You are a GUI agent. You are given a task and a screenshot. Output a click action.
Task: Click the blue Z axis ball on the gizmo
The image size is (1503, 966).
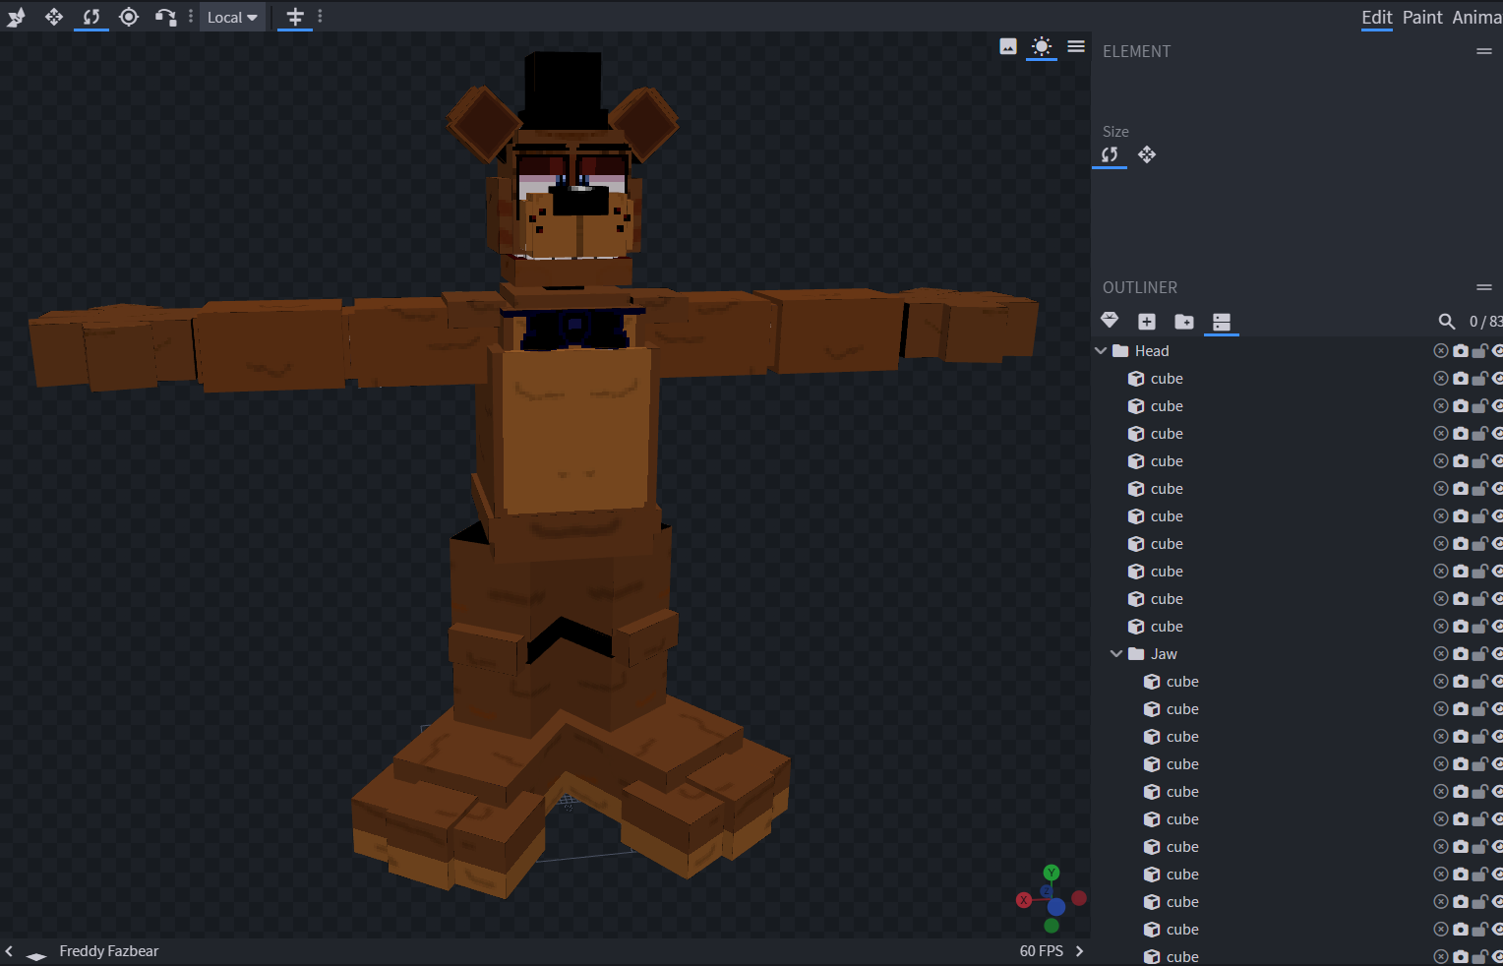1056,907
